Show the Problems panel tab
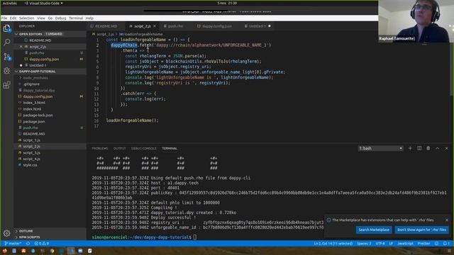Image resolution: width=454 pixels, height=255 pixels. pos(99,148)
